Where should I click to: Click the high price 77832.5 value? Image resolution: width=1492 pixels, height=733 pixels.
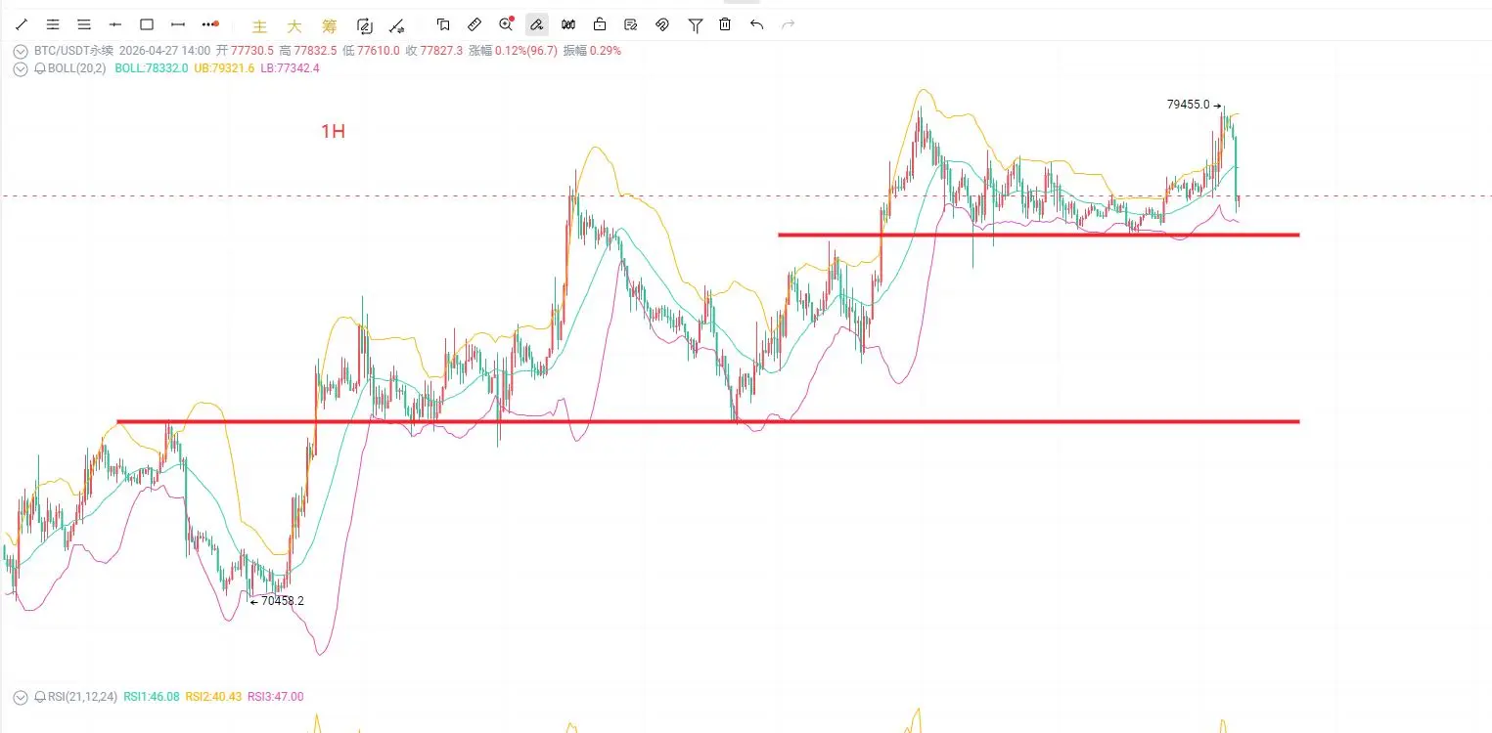click(314, 51)
